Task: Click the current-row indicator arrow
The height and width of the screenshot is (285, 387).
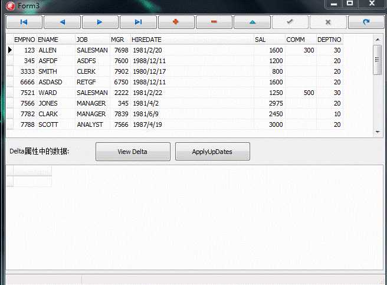Action: (9, 50)
